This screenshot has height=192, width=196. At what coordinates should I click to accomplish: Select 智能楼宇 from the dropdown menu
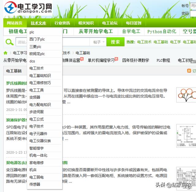click(x=45, y=148)
